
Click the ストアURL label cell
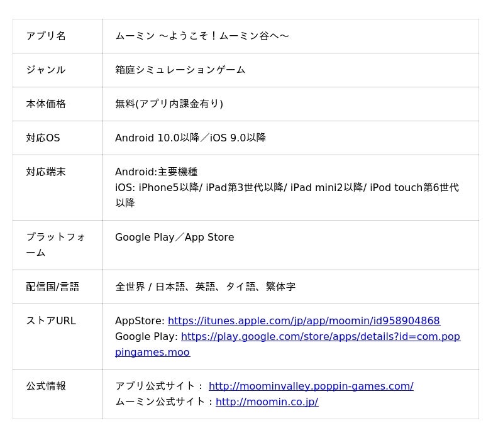tap(50, 320)
